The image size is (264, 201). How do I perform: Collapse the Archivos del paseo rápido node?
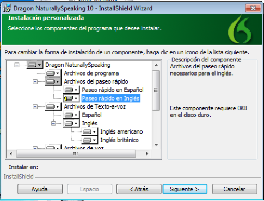pos(35,81)
